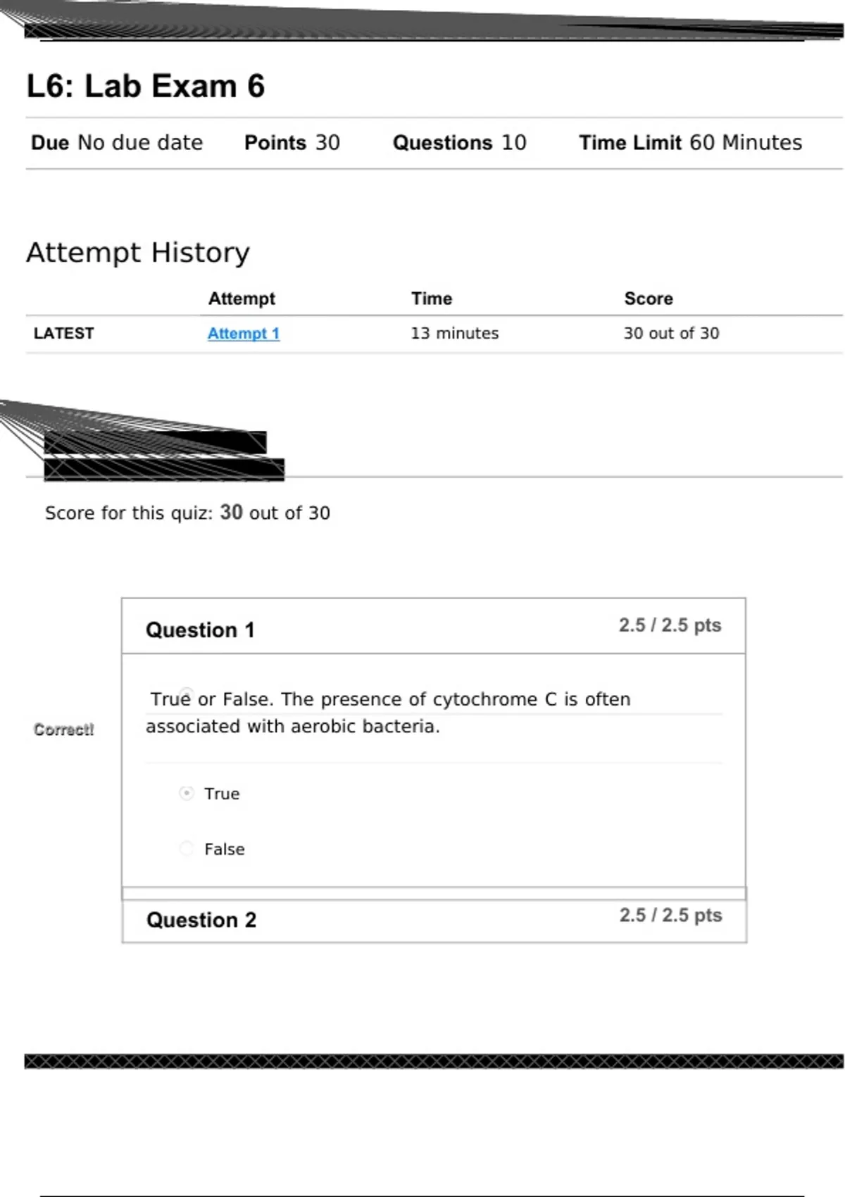Click the 30 out of 30 score cell

tap(671, 334)
